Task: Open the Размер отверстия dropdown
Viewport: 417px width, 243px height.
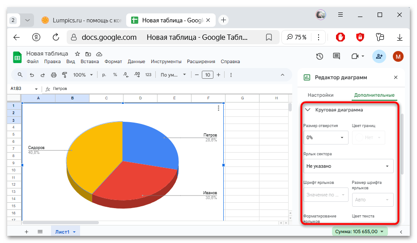Action: (x=325, y=137)
